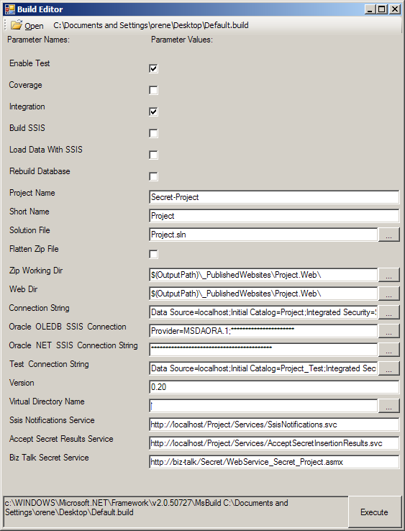
Task: Focus the Short Name input field
Action: [x=274, y=216]
